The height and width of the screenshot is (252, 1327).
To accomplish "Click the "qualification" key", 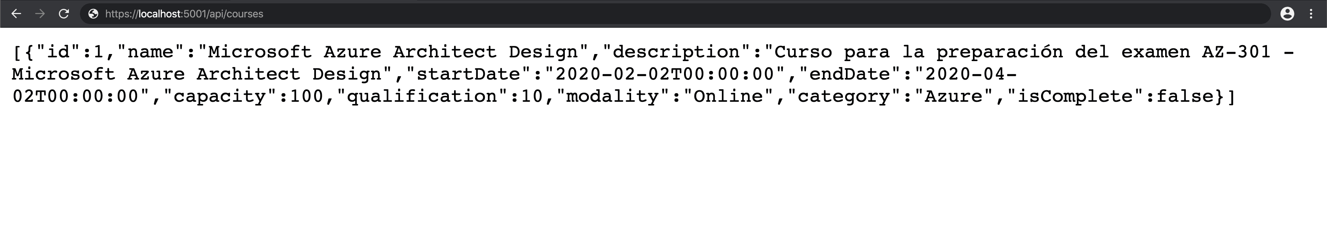I will [x=423, y=96].
